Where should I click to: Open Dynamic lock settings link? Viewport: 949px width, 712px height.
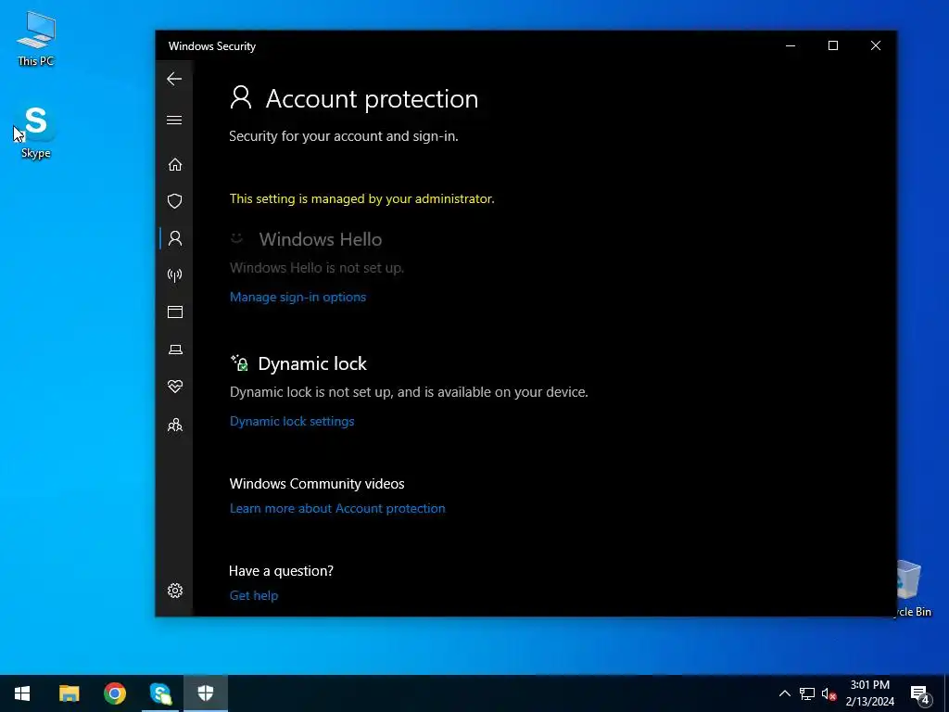click(x=292, y=421)
